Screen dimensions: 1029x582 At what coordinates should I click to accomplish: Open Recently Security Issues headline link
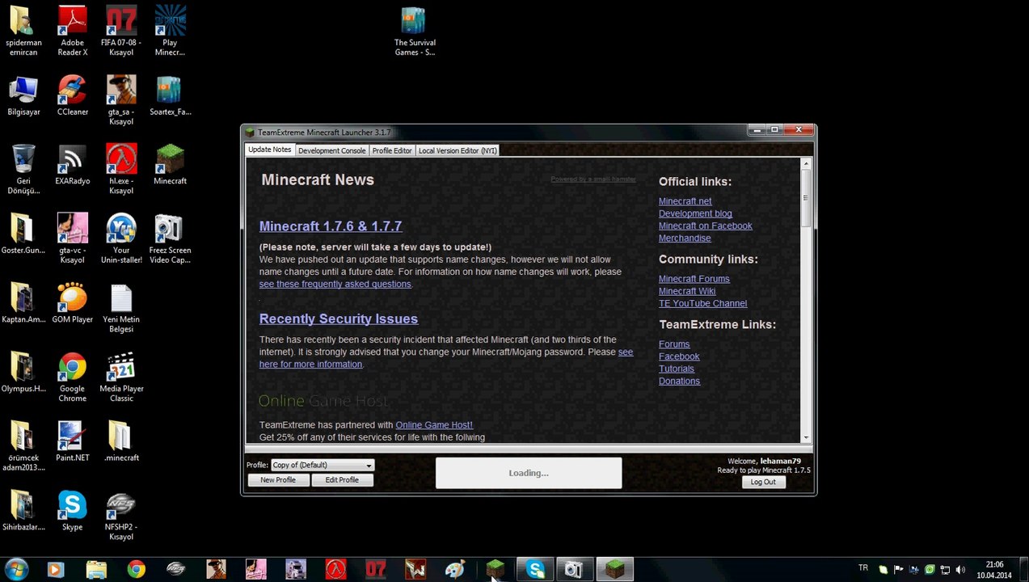(x=339, y=318)
